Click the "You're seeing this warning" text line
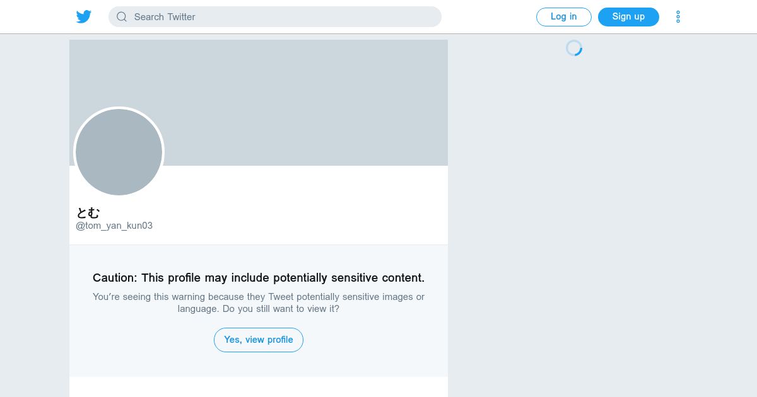 click(x=259, y=297)
